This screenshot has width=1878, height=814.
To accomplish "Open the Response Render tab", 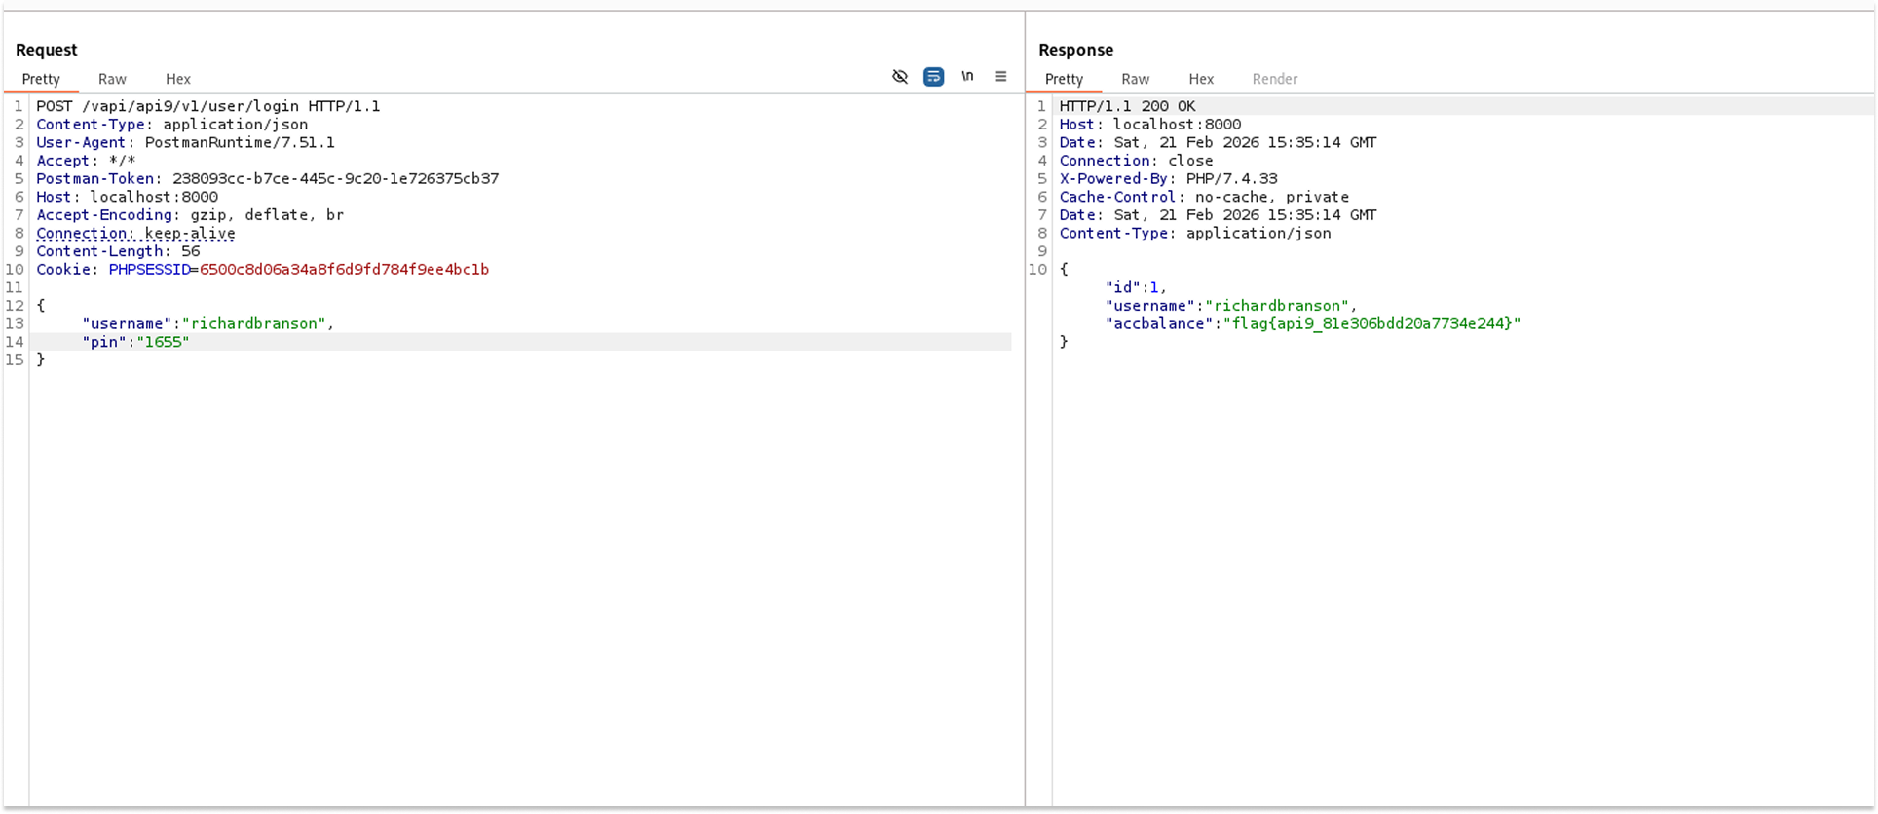I will pos(1274,79).
